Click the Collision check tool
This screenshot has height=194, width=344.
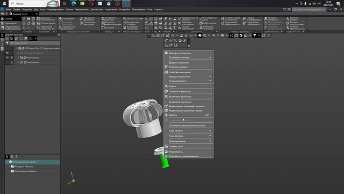click(x=206, y=27)
